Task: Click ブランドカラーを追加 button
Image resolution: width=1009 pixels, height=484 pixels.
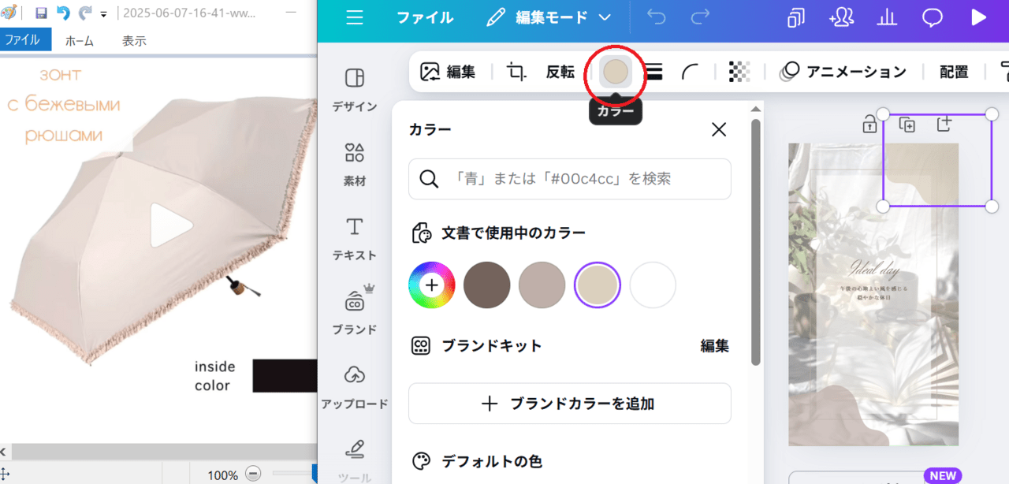Action: tap(569, 404)
